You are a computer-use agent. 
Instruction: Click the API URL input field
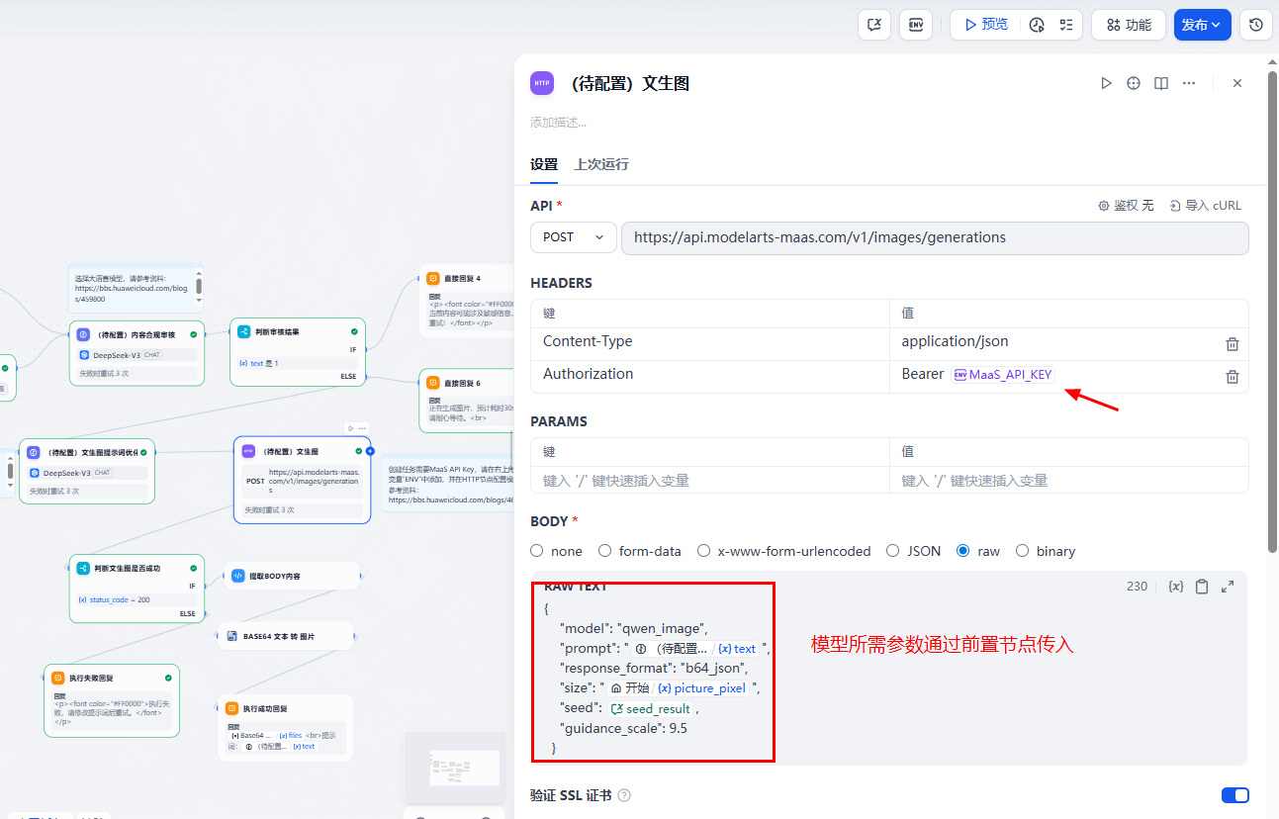(935, 237)
